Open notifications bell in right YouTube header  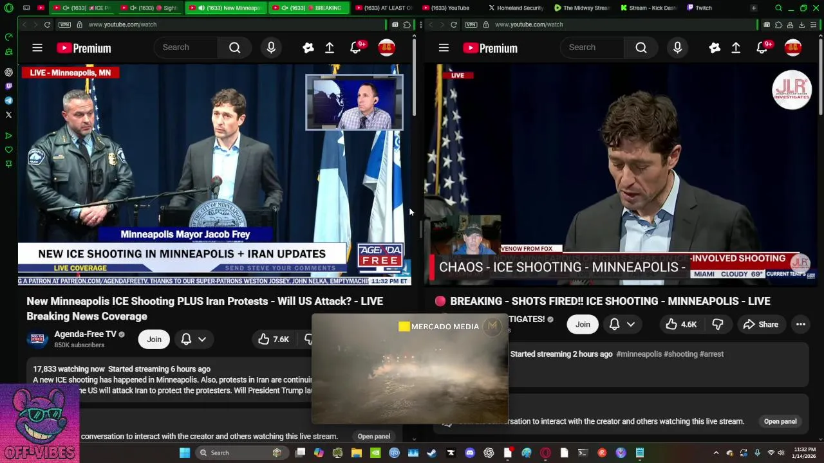tap(762, 48)
